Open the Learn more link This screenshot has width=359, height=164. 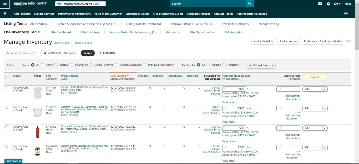61,43
